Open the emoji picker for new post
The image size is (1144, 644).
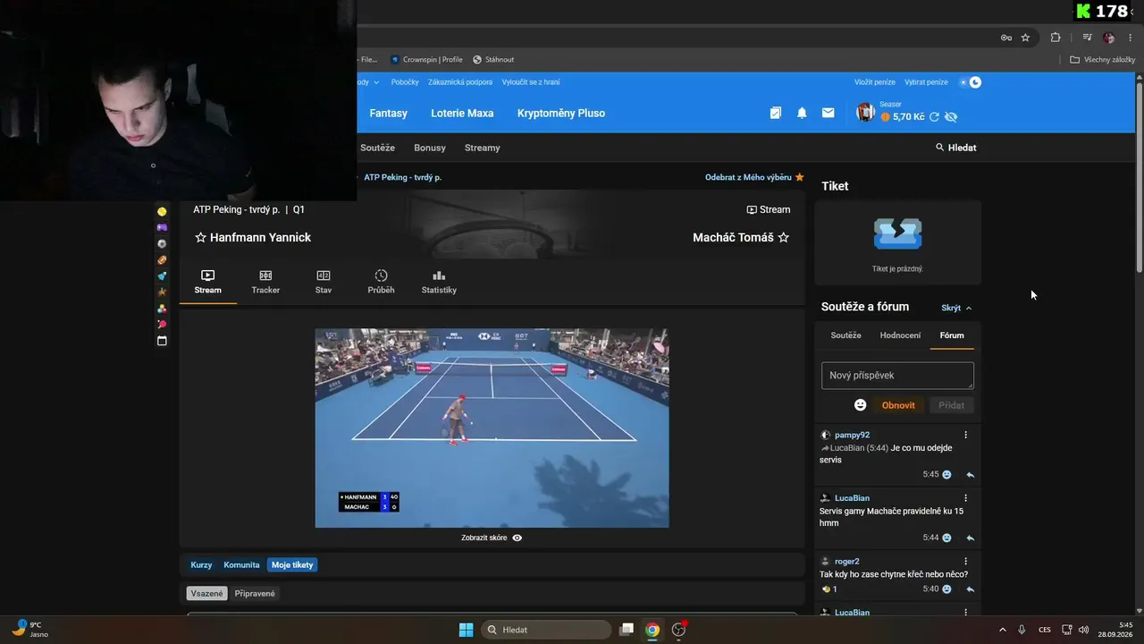861,405
